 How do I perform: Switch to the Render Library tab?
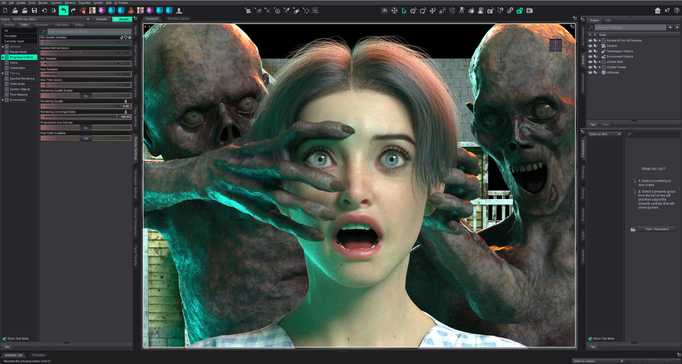click(x=178, y=19)
